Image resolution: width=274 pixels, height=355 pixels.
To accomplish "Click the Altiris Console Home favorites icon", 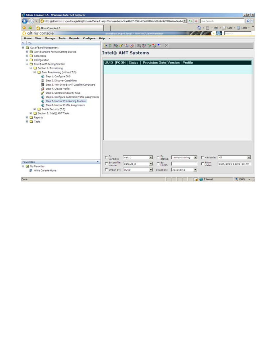I will (x=31, y=170).
